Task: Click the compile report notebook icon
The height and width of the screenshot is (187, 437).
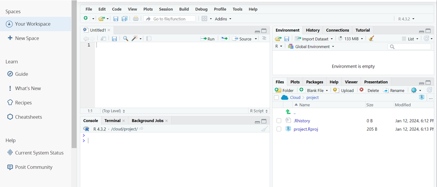Action: coord(149,39)
